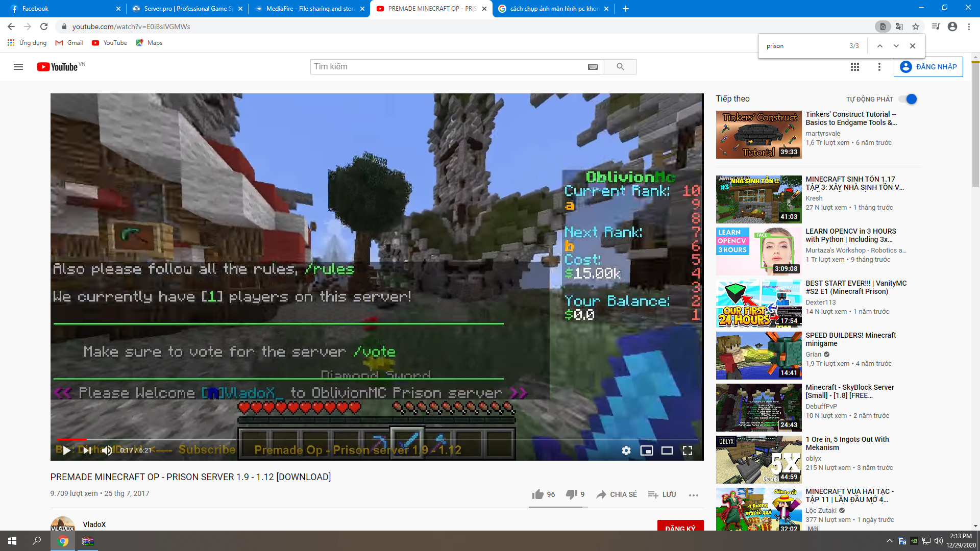Mute the video volume speaker icon
The height and width of the screenshot is (551, 980).
[x=107, y=450]
